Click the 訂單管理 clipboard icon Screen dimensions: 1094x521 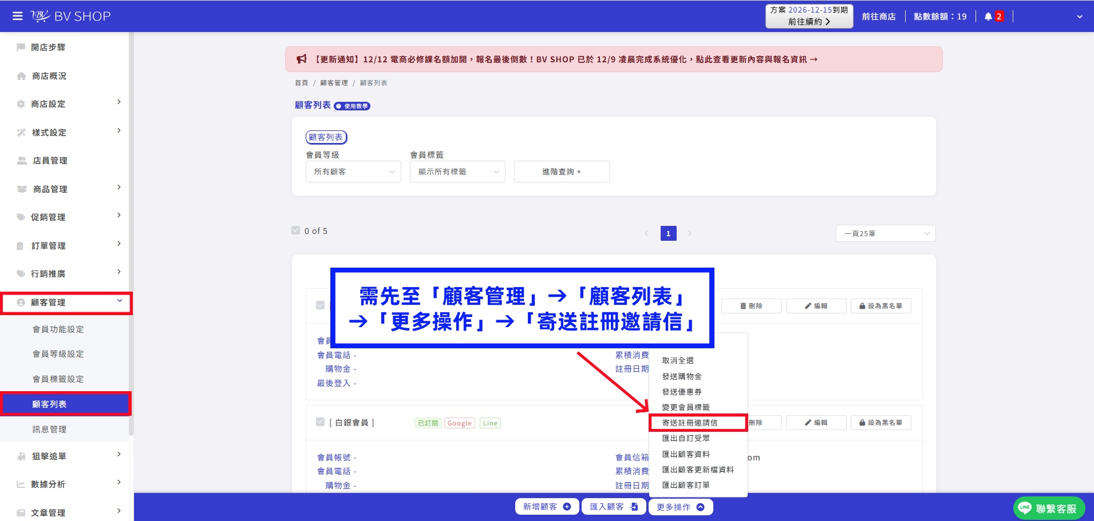click(21, 246)
